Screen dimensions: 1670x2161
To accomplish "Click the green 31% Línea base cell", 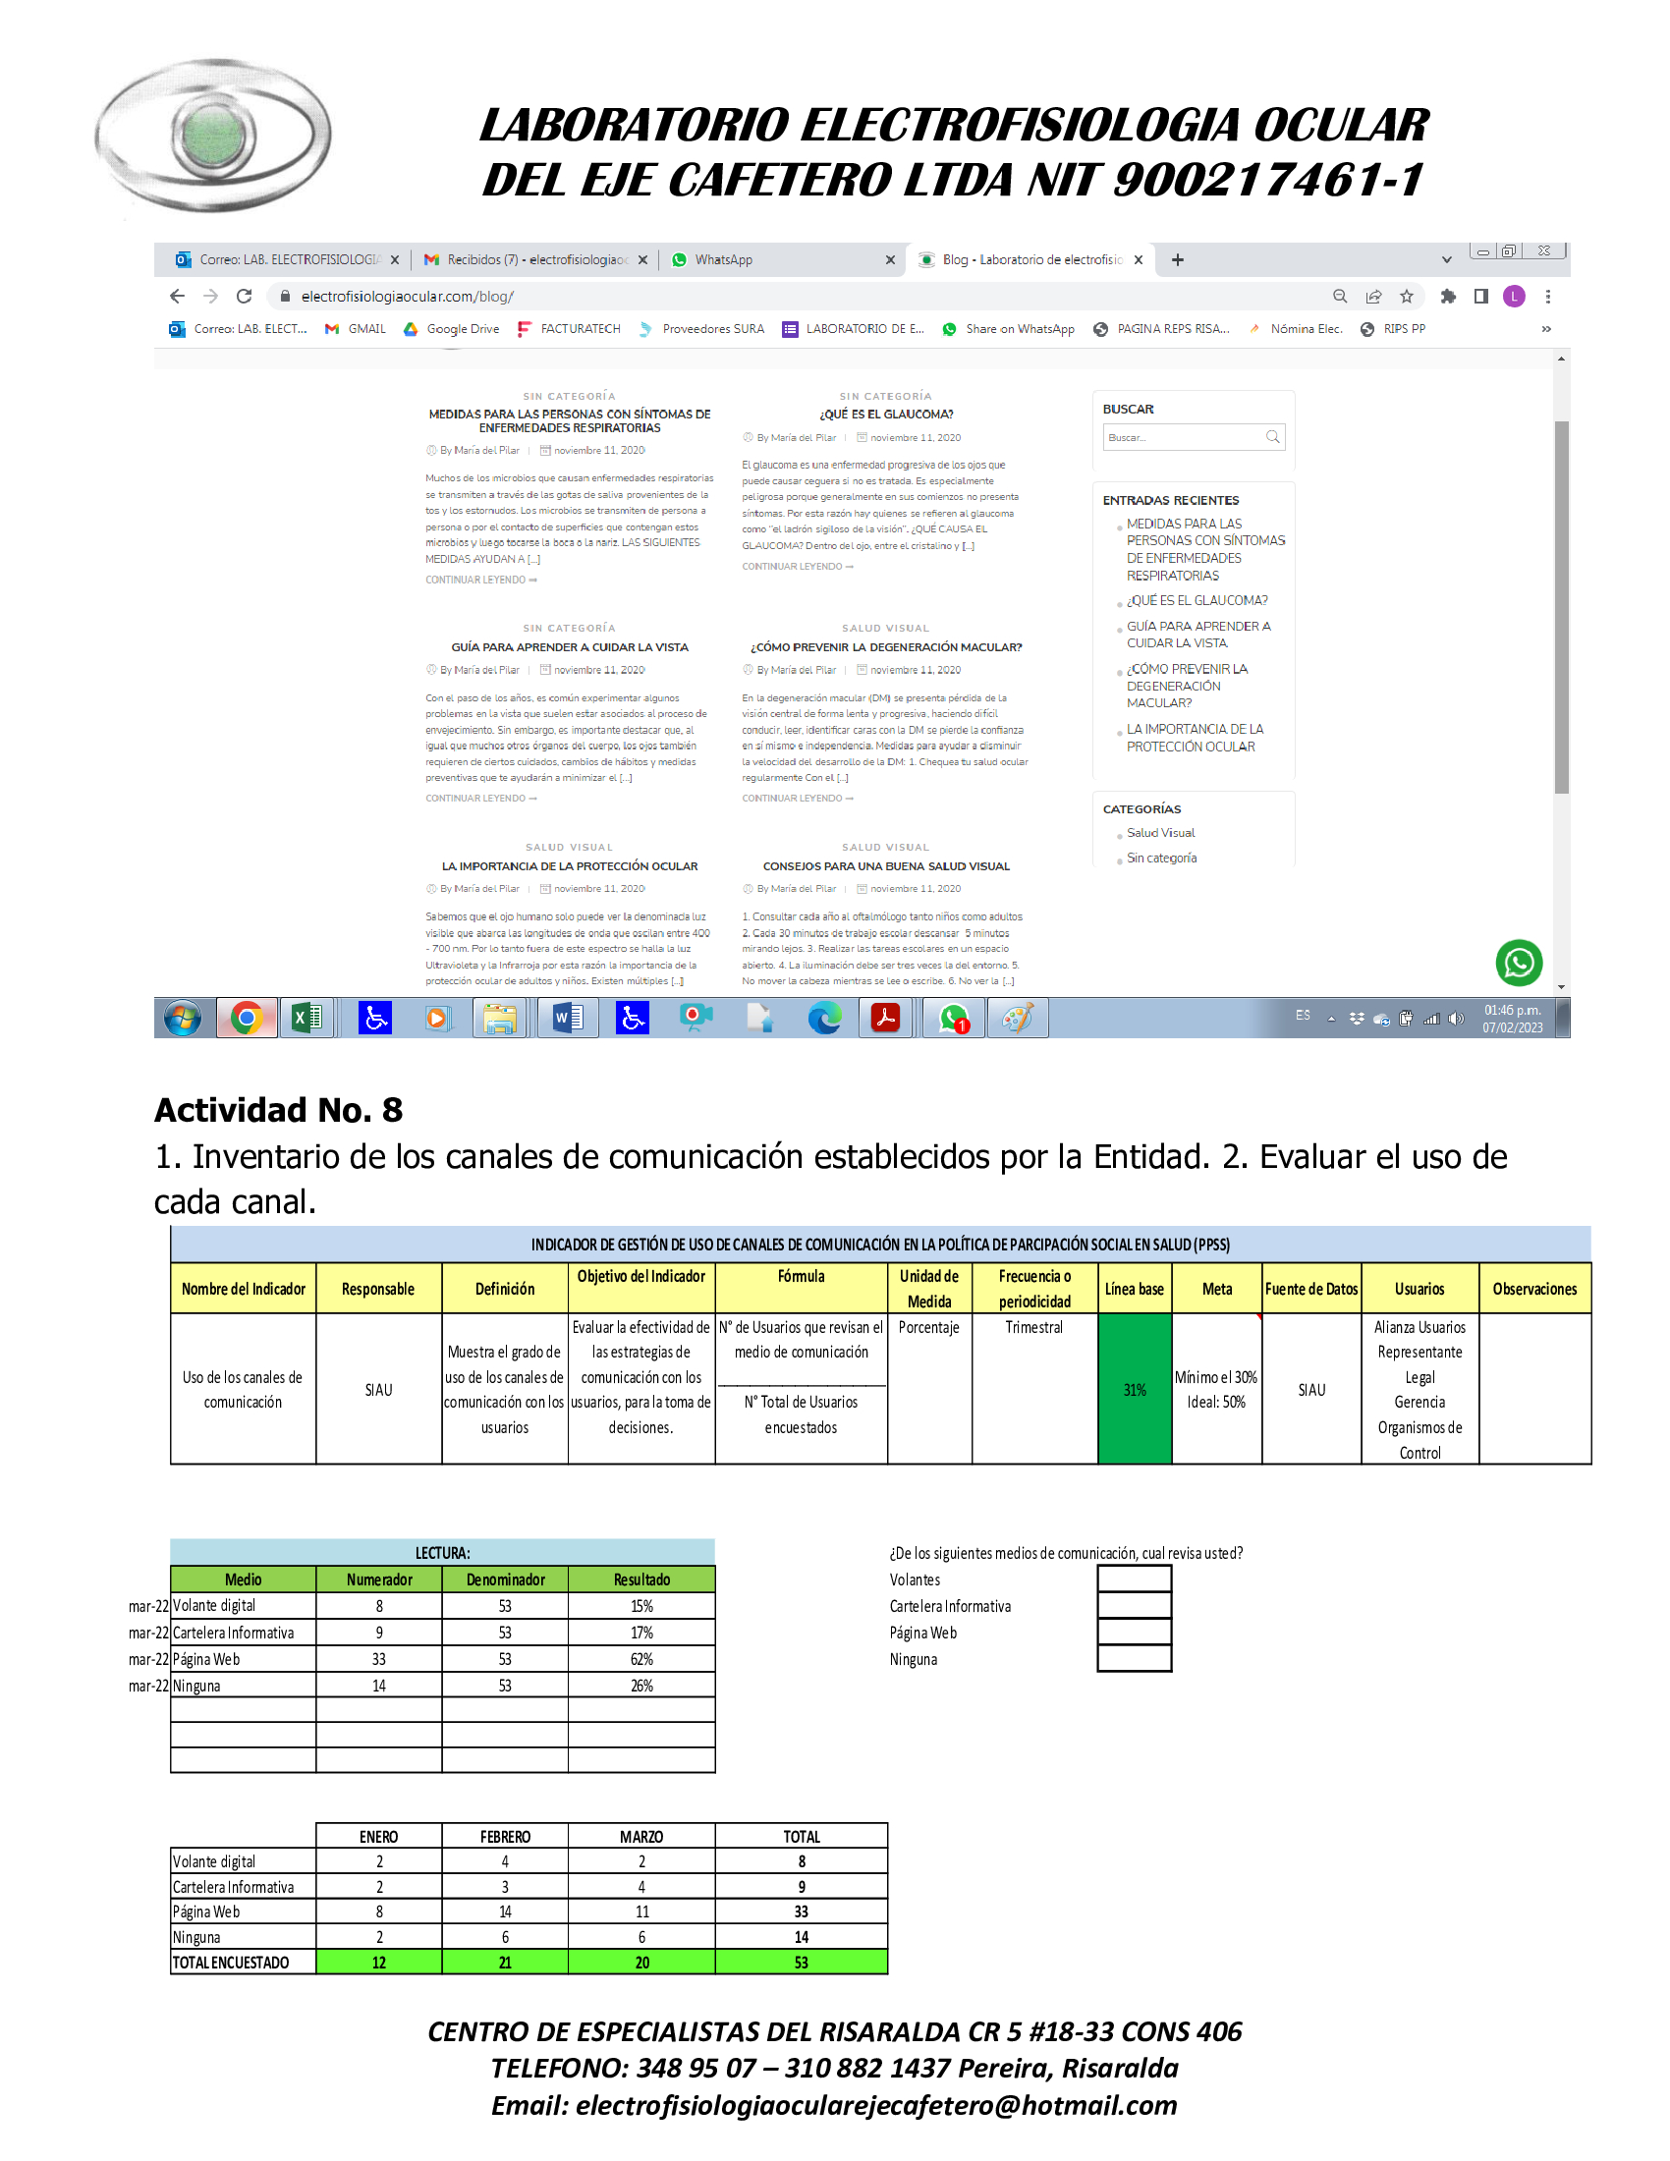I will (1135, 1388).
